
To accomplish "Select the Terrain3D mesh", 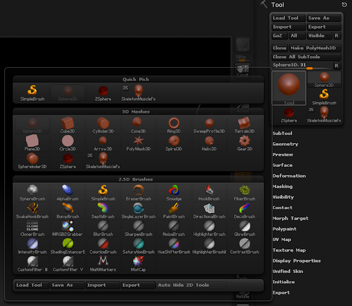I will pos(244,125).
